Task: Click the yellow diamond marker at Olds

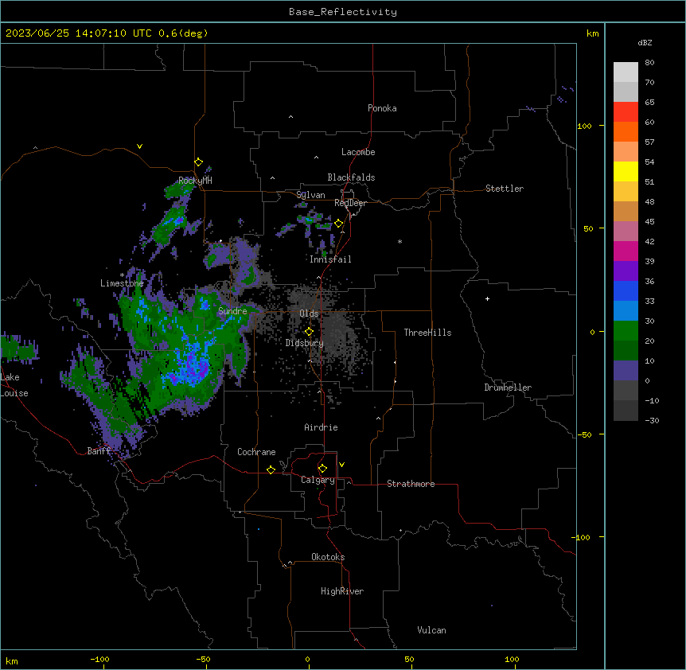Action: tap(309, 332)
